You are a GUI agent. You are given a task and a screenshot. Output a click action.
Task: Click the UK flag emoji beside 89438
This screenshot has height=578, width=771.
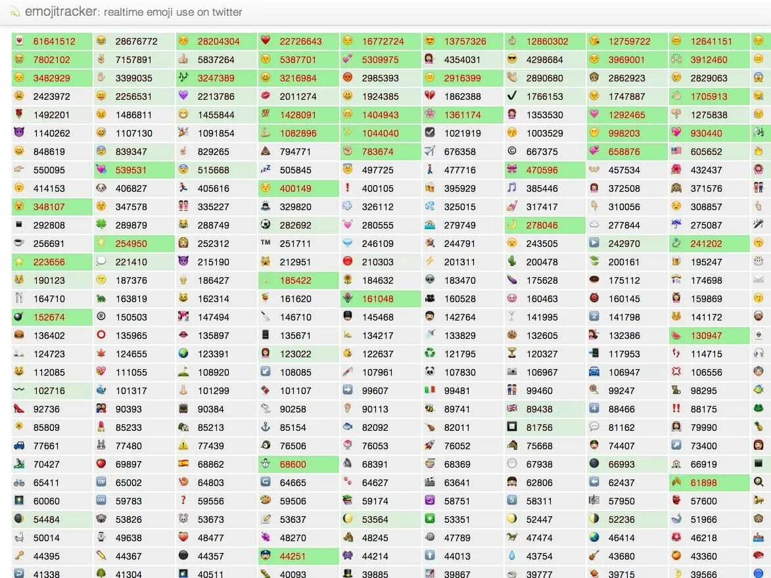512,409
